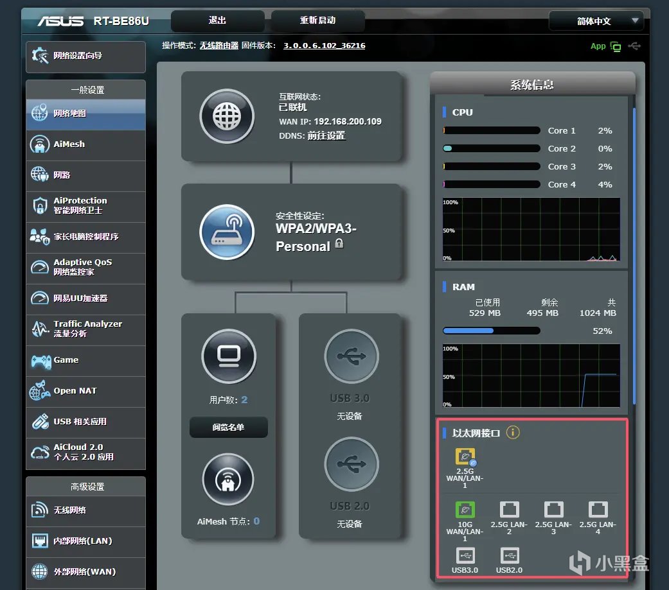Click the USB3.0 port status icon
This screenshot has width=669, height=590.
point(465,556)
